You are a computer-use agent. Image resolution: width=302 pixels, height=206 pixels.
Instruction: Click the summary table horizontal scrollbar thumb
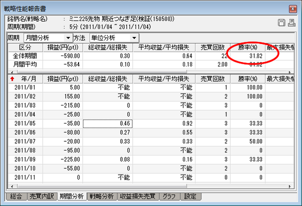102,72
